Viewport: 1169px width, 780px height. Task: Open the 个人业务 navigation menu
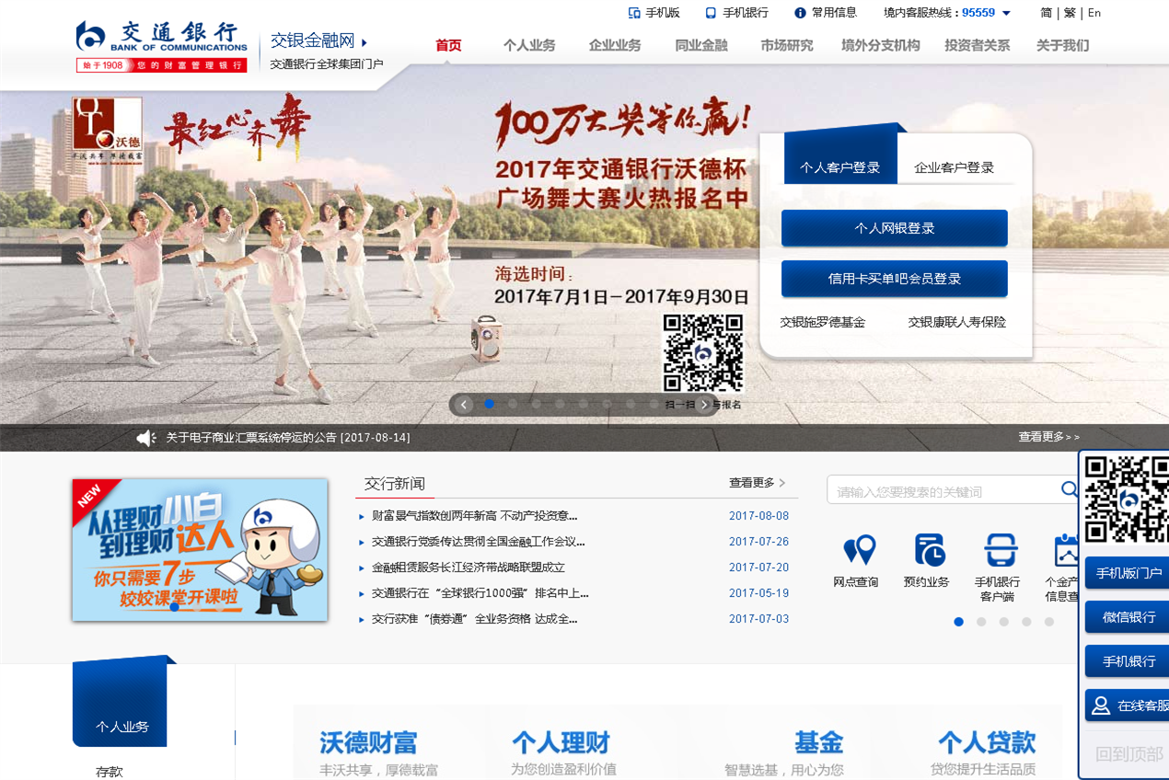click(529, 45)
